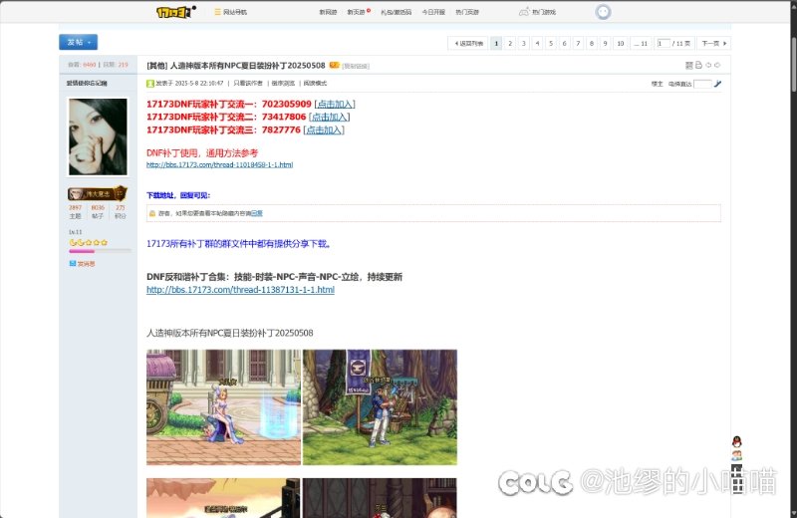Image resolution: width=797 pixels, height=518 pixels.
Task: Open the QQ penguin sidebar icon
Action: [737, 441]
